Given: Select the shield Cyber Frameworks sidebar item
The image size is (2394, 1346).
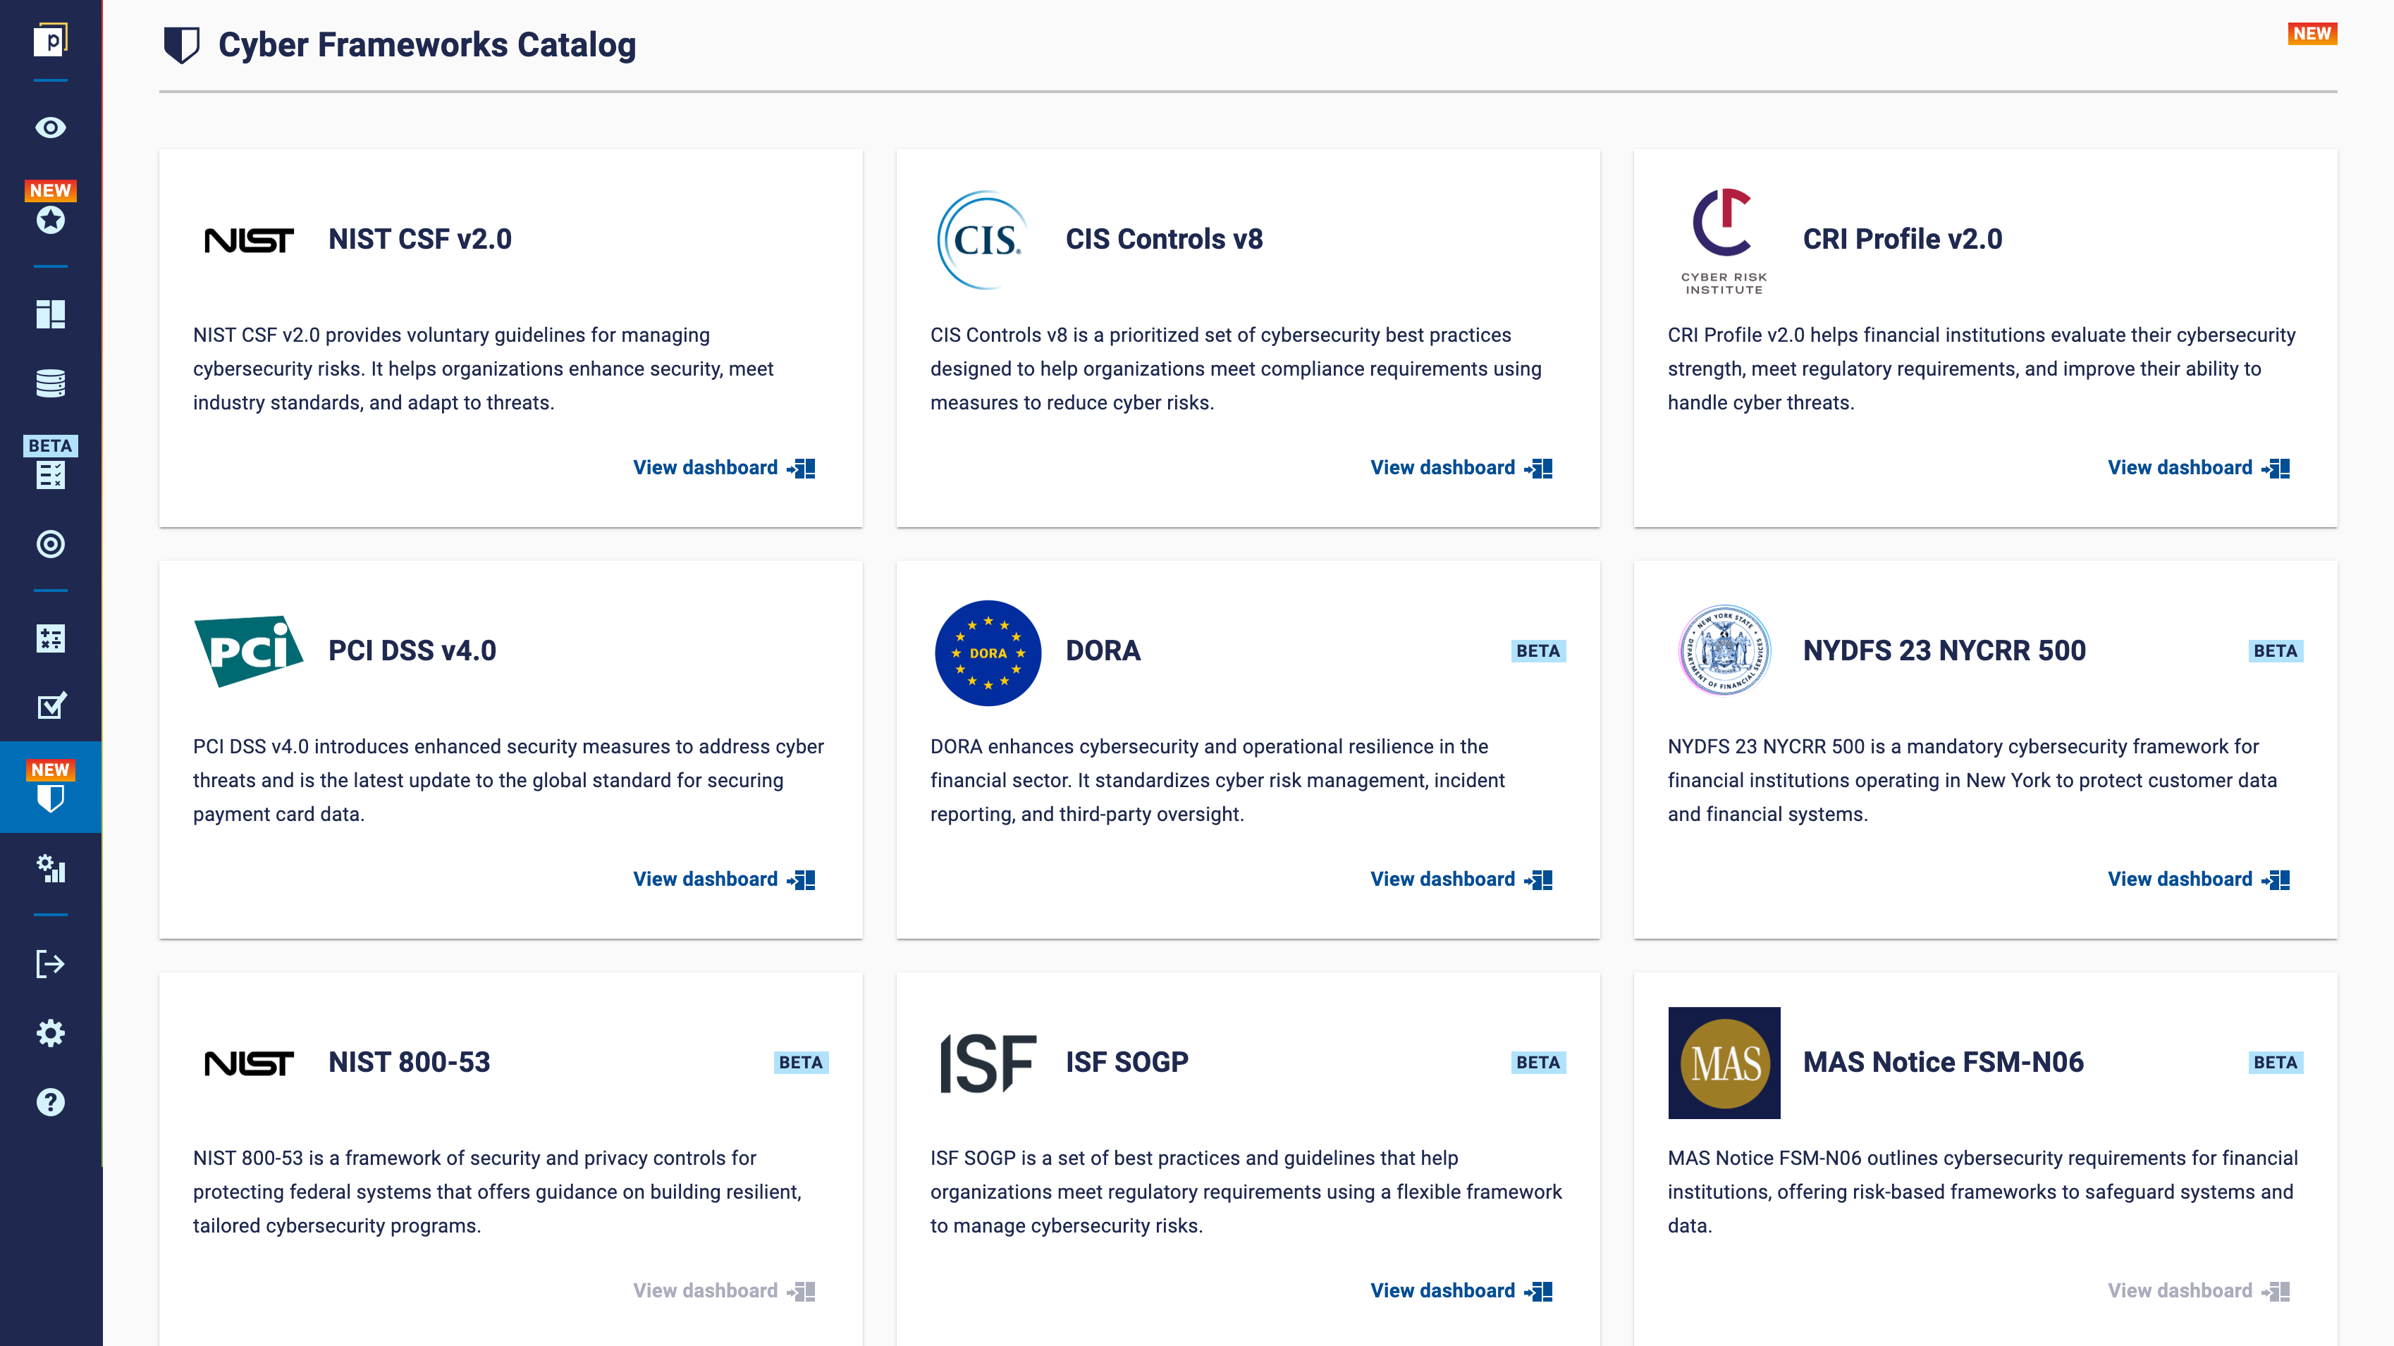Looking at the screenshot, I should click(x=50, y=797).
